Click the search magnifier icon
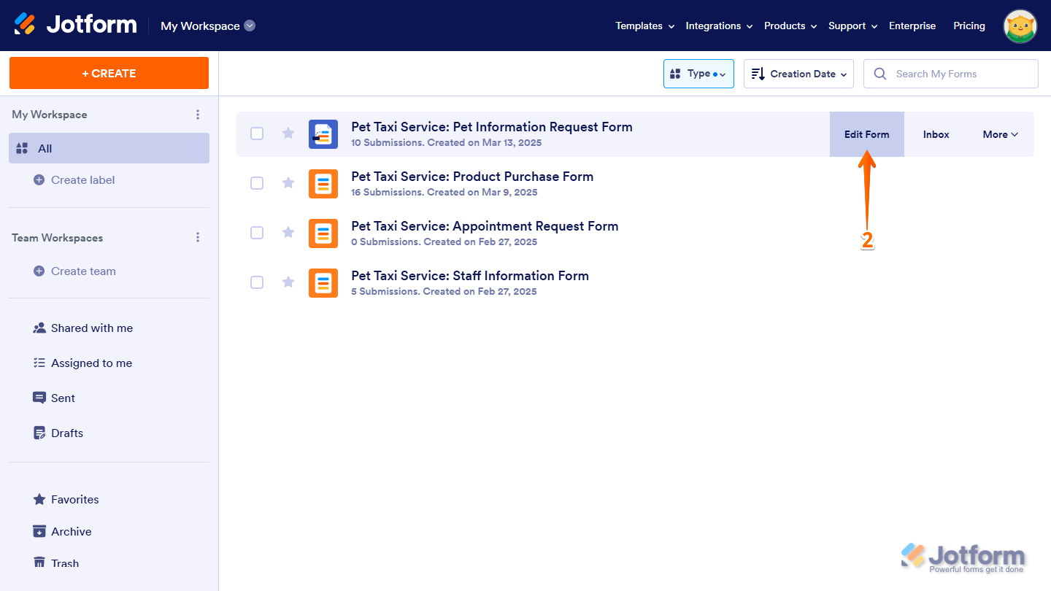Viewport: 1051px width, 591px height. pos(880,74)
